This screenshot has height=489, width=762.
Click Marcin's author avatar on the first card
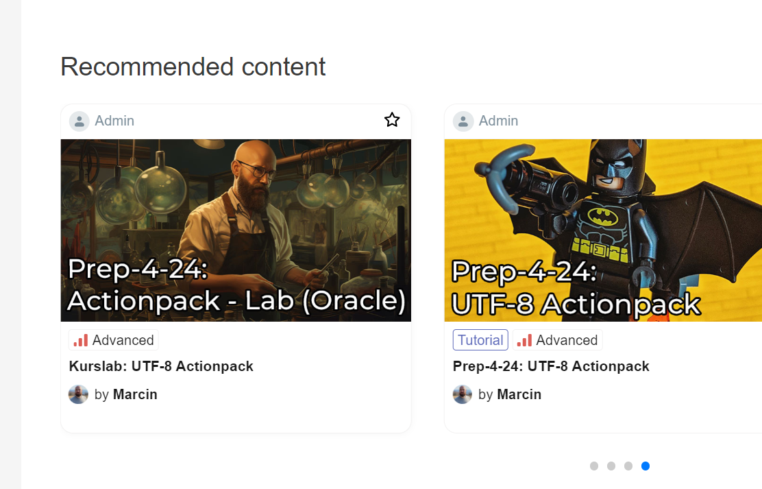pyautogui.click(x=78, y=394)
